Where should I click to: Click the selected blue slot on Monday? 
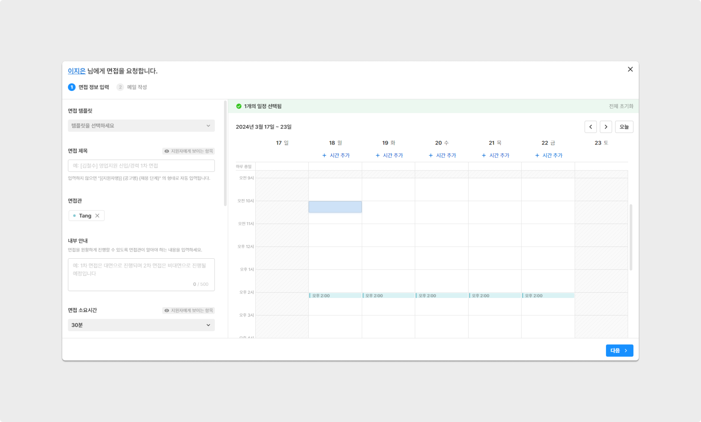pyautogui.click(x=335, y=207)
